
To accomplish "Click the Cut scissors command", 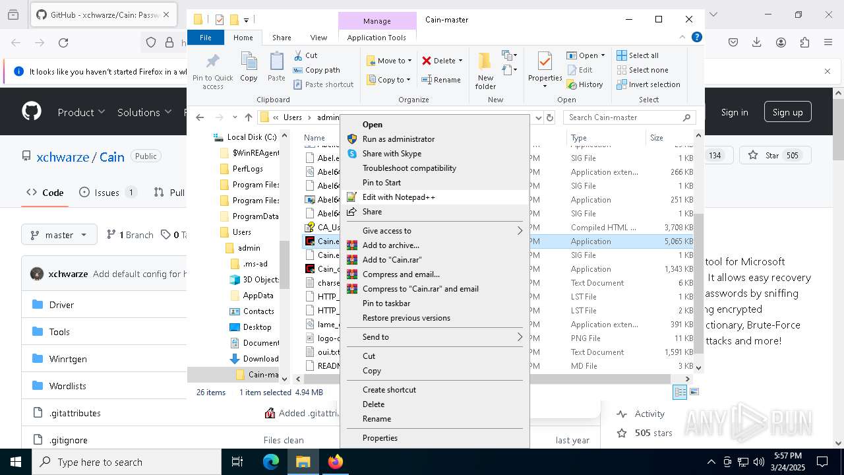I will coord(306,55).
